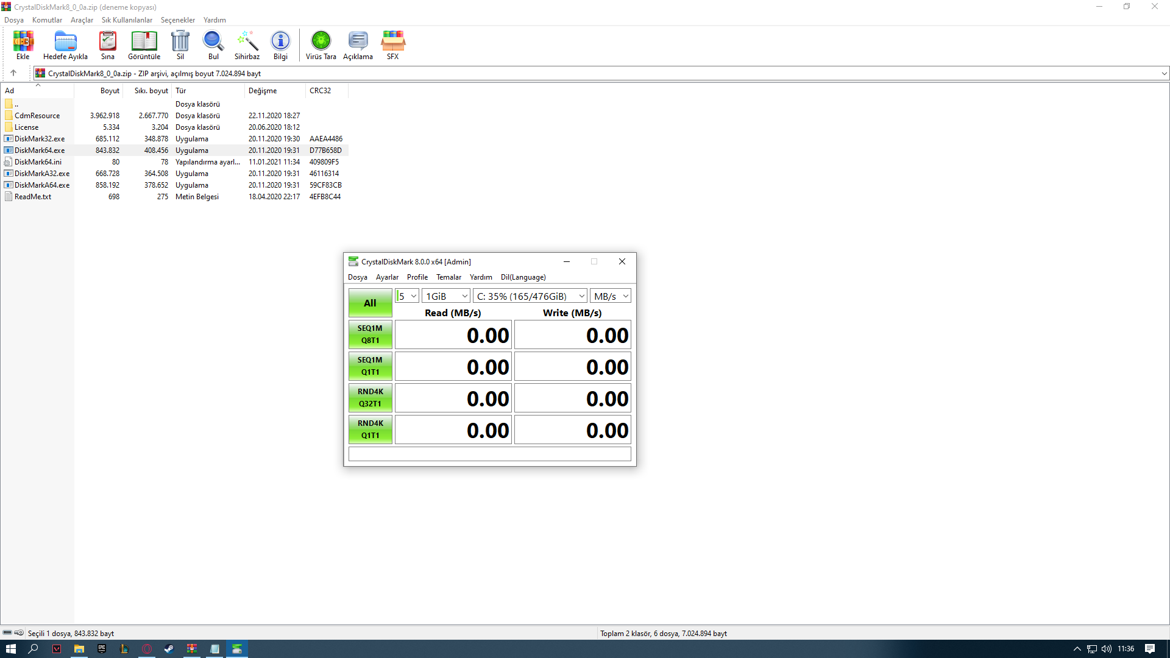Expand the C: drive selection dropdown
Image resolution: width=1170 pixels, height=658 pixels.
tap(530, 296)
